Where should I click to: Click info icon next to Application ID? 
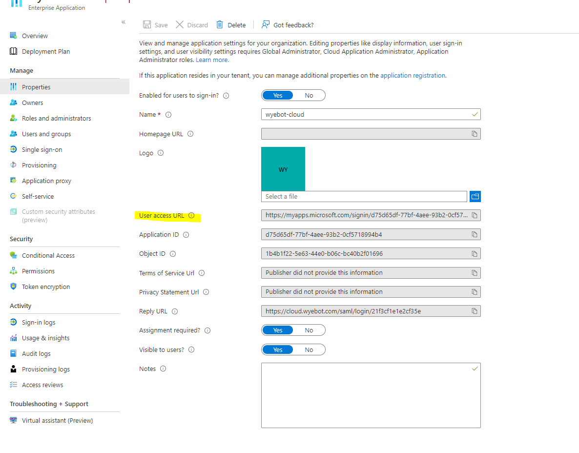(x=186, y=235)
